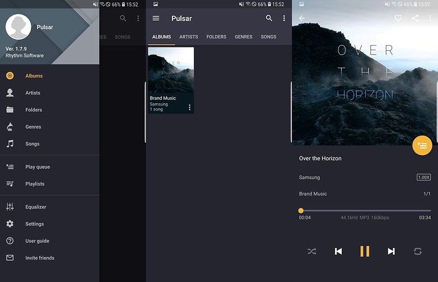Click the dimmed search icon behind drawer
Viewport: 438px width, 282px height.
(x=123, y=18)
